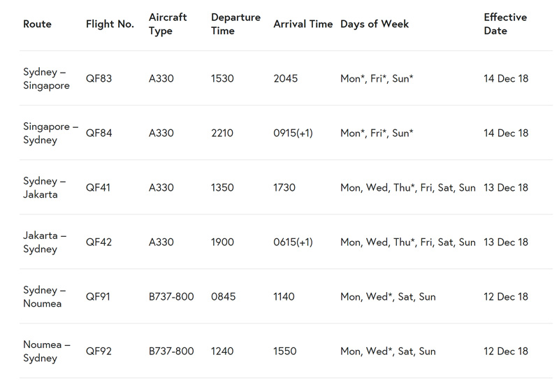Click the Sydney – Singapore route cell
559x392 pixels.
(x=46, y=78)
